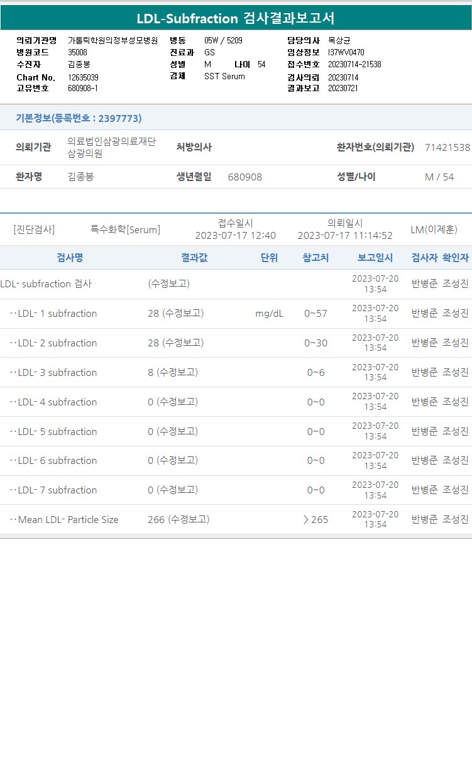This screenshot has height=777, width=472.
Task: Click the 특수화학[Serum] label
Action: (125, 229)
